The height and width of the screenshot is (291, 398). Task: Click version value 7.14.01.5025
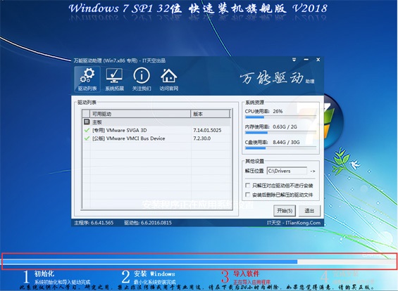pos(207,130)
